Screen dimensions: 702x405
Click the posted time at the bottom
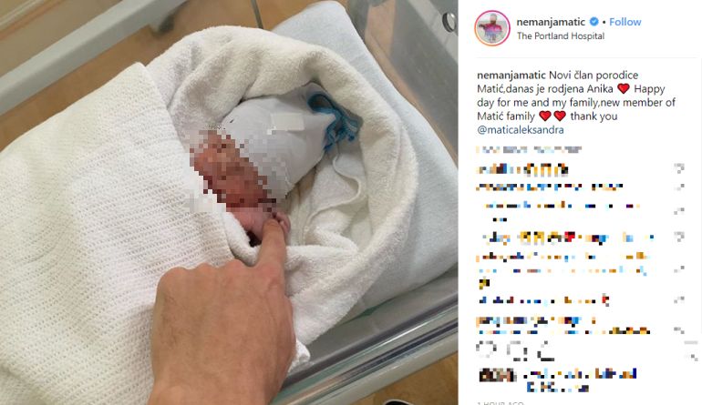[x=501, y=403]
